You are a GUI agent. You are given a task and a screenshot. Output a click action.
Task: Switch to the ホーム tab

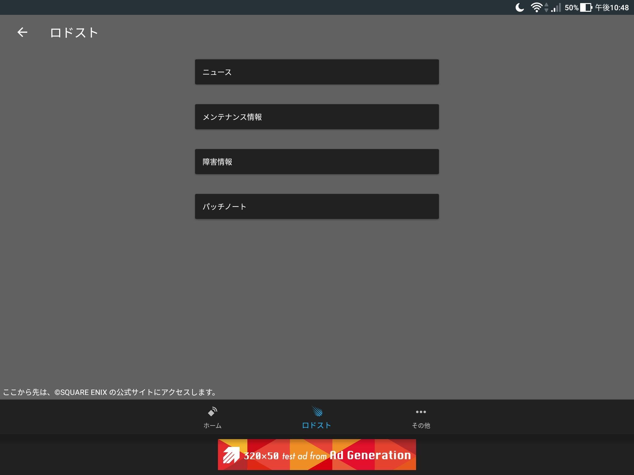212,417
